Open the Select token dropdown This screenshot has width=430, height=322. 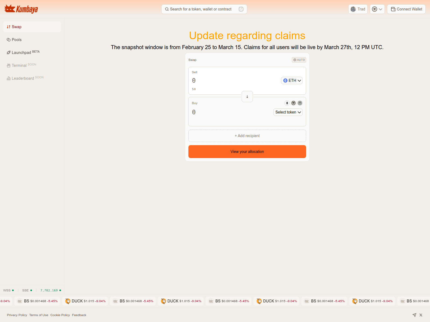(x=288, y=112)
